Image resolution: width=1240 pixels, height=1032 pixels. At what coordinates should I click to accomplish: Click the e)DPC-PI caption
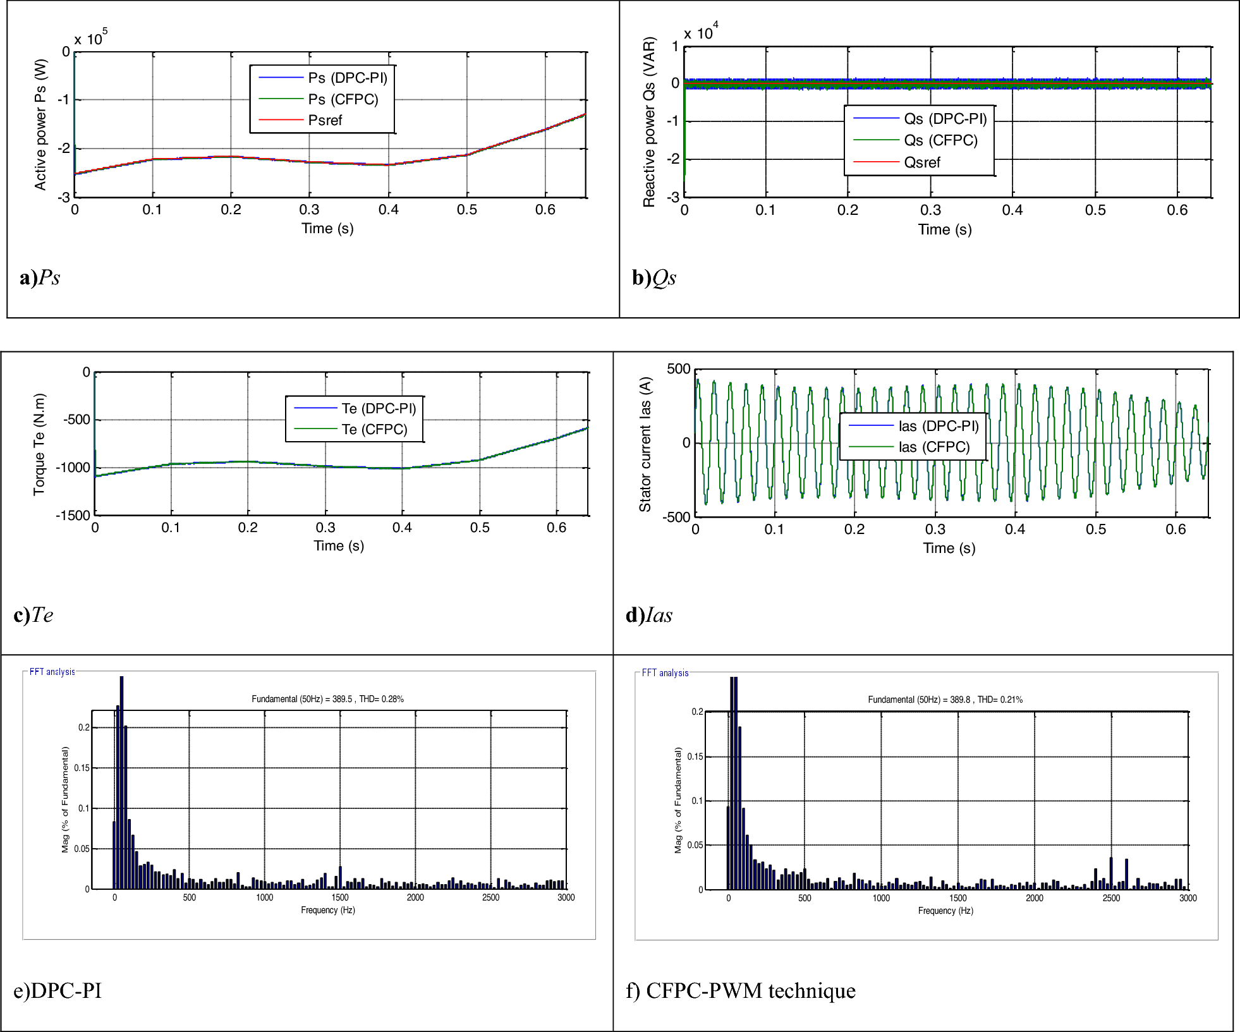(x=58, y=990)
